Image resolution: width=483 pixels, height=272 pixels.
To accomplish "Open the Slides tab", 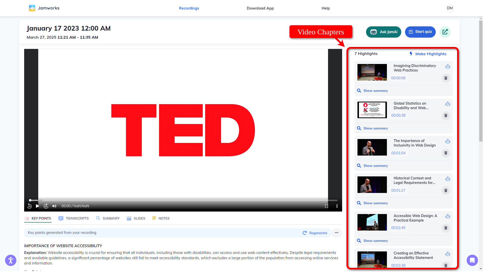I will click(x=136, y=219).
